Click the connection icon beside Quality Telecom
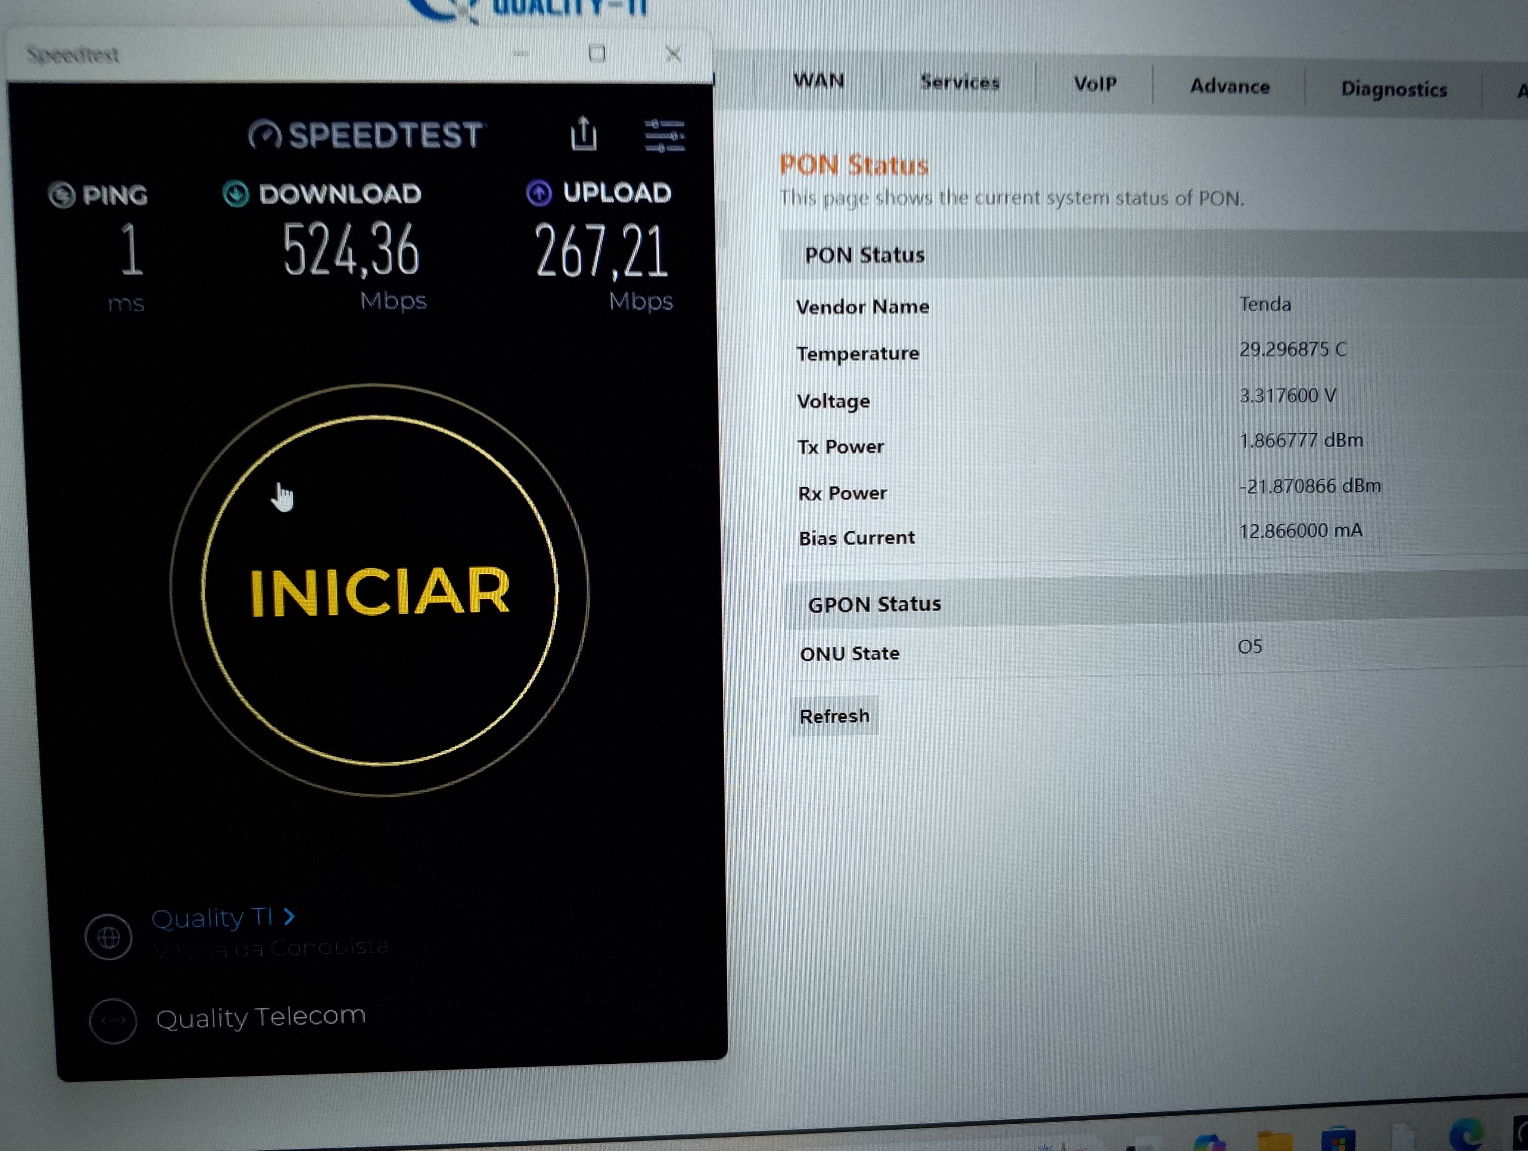 coord(113,1021)
